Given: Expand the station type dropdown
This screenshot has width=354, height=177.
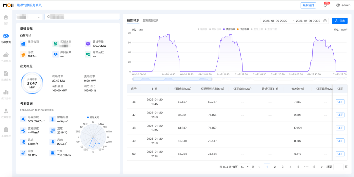Looking at the screenshot, I should pos(29,17).
